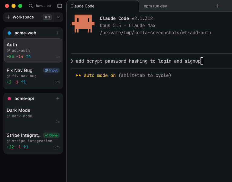
Task: Click the dark-mode branch icon
Action: (9, 116)
